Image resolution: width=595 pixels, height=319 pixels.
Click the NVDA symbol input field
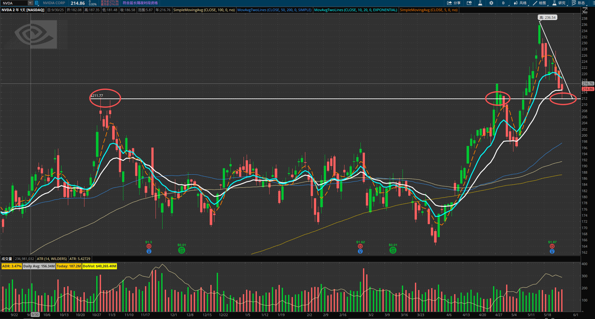coord(14,3)
